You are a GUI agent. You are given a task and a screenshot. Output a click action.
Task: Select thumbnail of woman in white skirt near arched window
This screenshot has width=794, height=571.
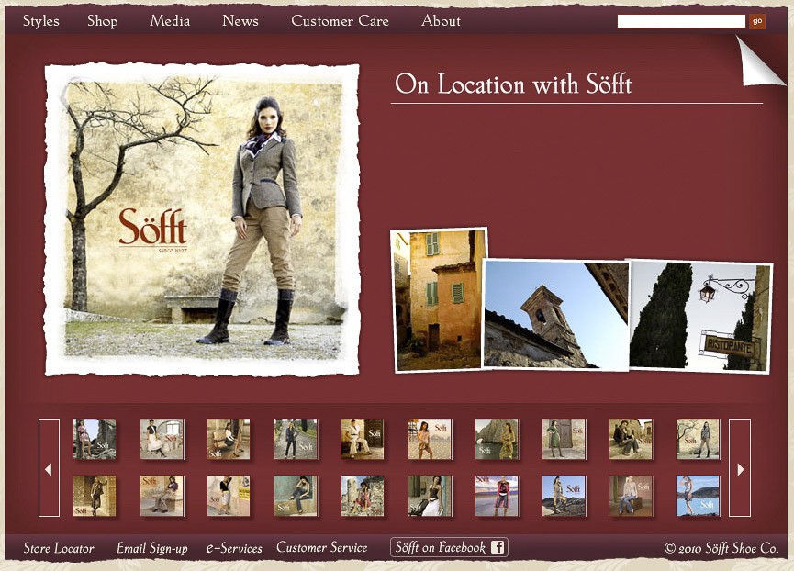(x=162, y=439)
